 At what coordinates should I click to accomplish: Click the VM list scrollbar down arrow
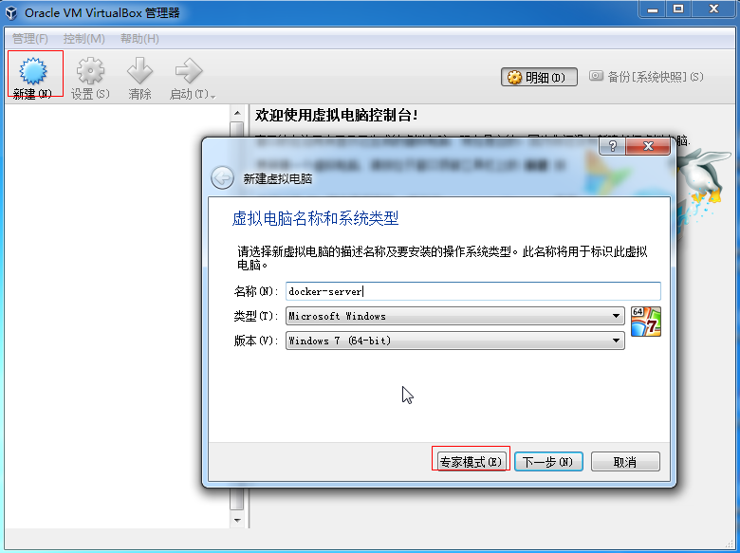coord(237,520)
